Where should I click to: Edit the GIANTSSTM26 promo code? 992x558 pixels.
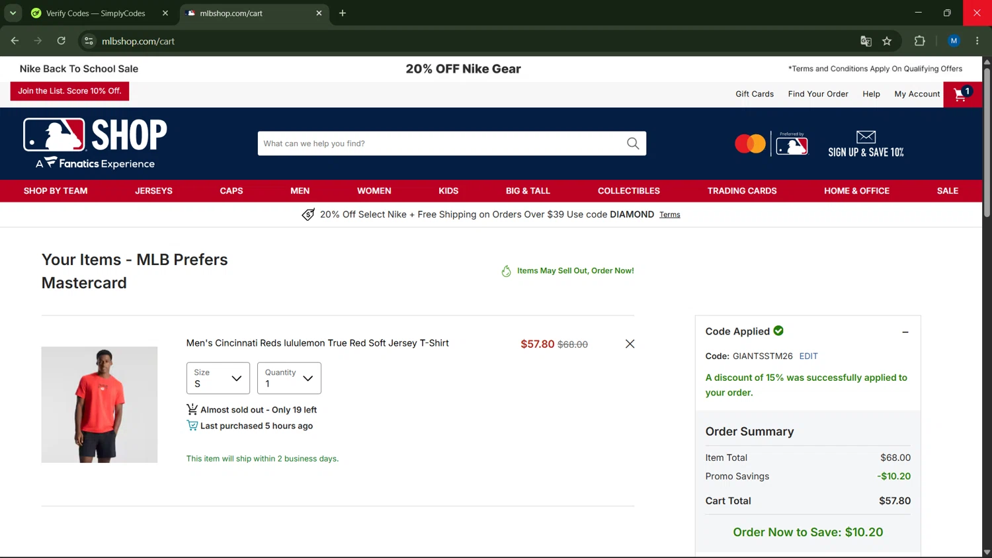click(808, 356)
